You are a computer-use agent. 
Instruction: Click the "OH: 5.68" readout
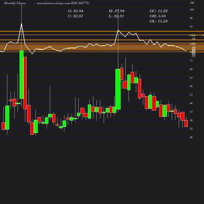[x=158, y=16]
